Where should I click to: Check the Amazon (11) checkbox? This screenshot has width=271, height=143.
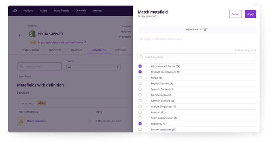(x=140, y=112)
